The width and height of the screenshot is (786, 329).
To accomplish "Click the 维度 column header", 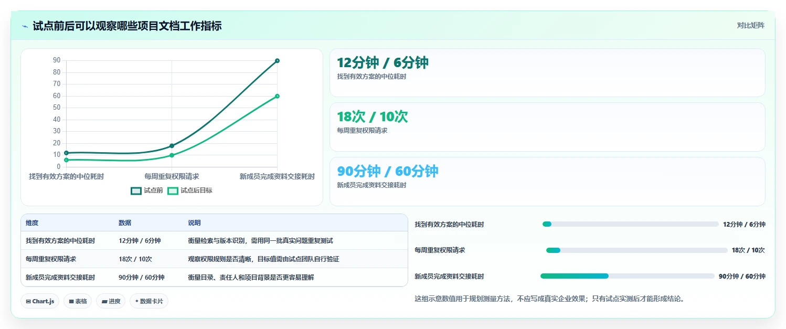I will (x=32, y=223).
